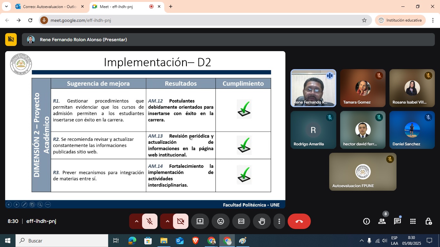Click the Institución educativa profile button
This screenshot has height=247, width=440.
[x=400, y=20]
